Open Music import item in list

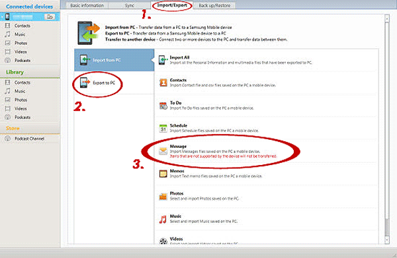click(267, 219)
